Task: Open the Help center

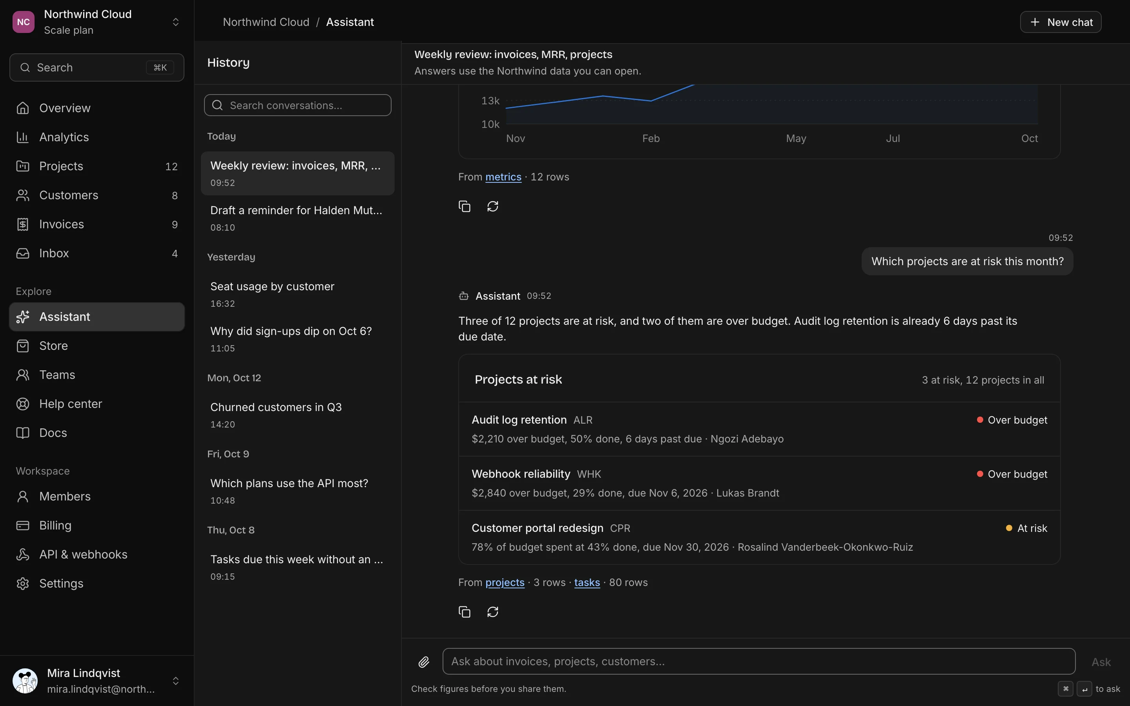Action: (x=97, y=404)
